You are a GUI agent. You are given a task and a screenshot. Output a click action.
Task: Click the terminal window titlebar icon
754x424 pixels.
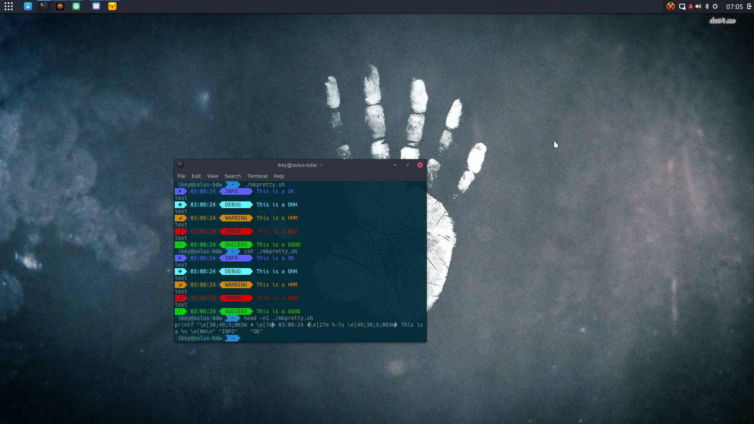pyautogui.click(x=181, y=165)
